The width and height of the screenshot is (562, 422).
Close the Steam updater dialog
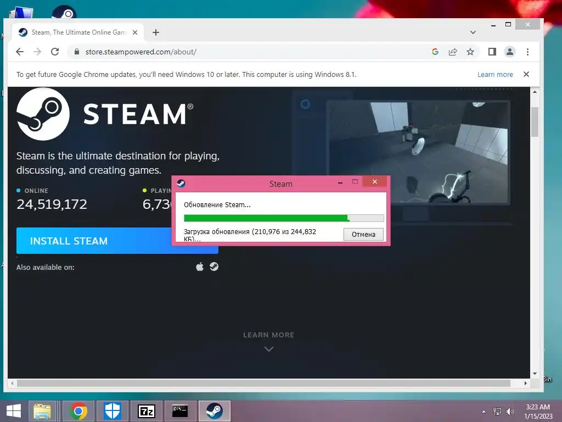(374, 181)
